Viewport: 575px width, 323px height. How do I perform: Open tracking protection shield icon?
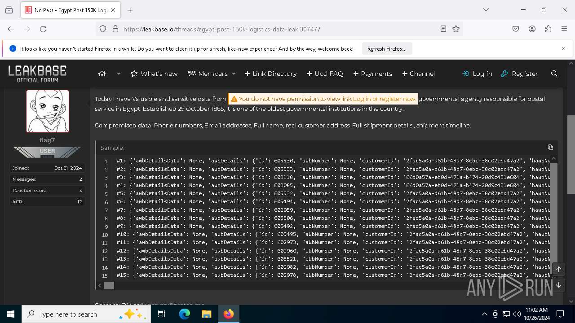103,29
